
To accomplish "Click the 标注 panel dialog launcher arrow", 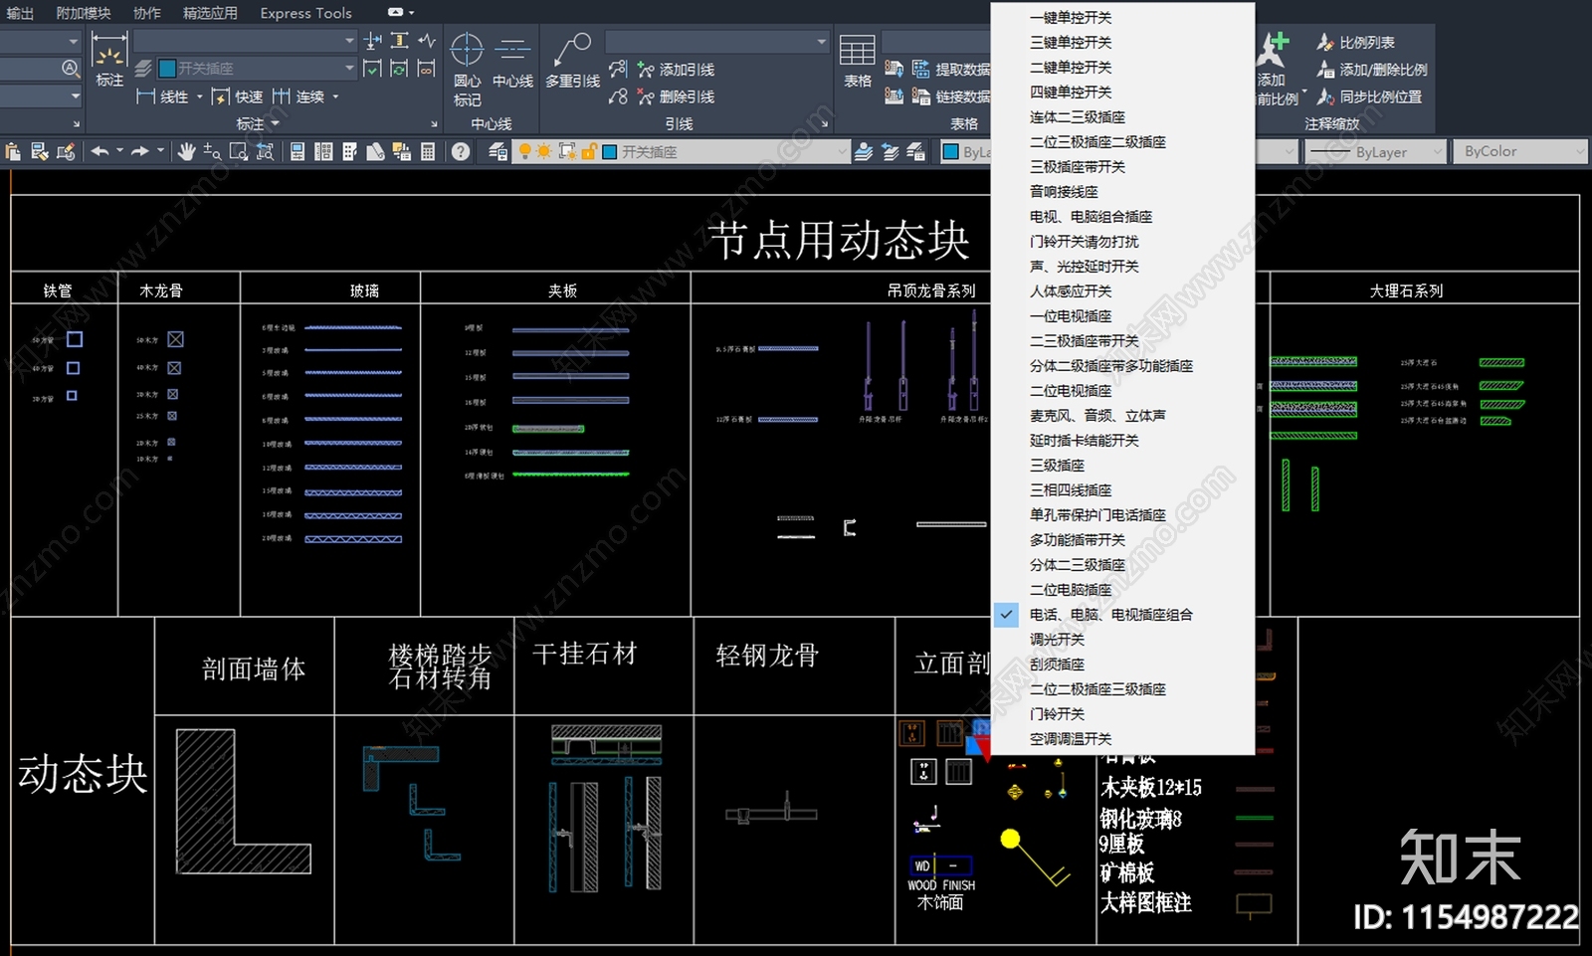I will (434, 124).
